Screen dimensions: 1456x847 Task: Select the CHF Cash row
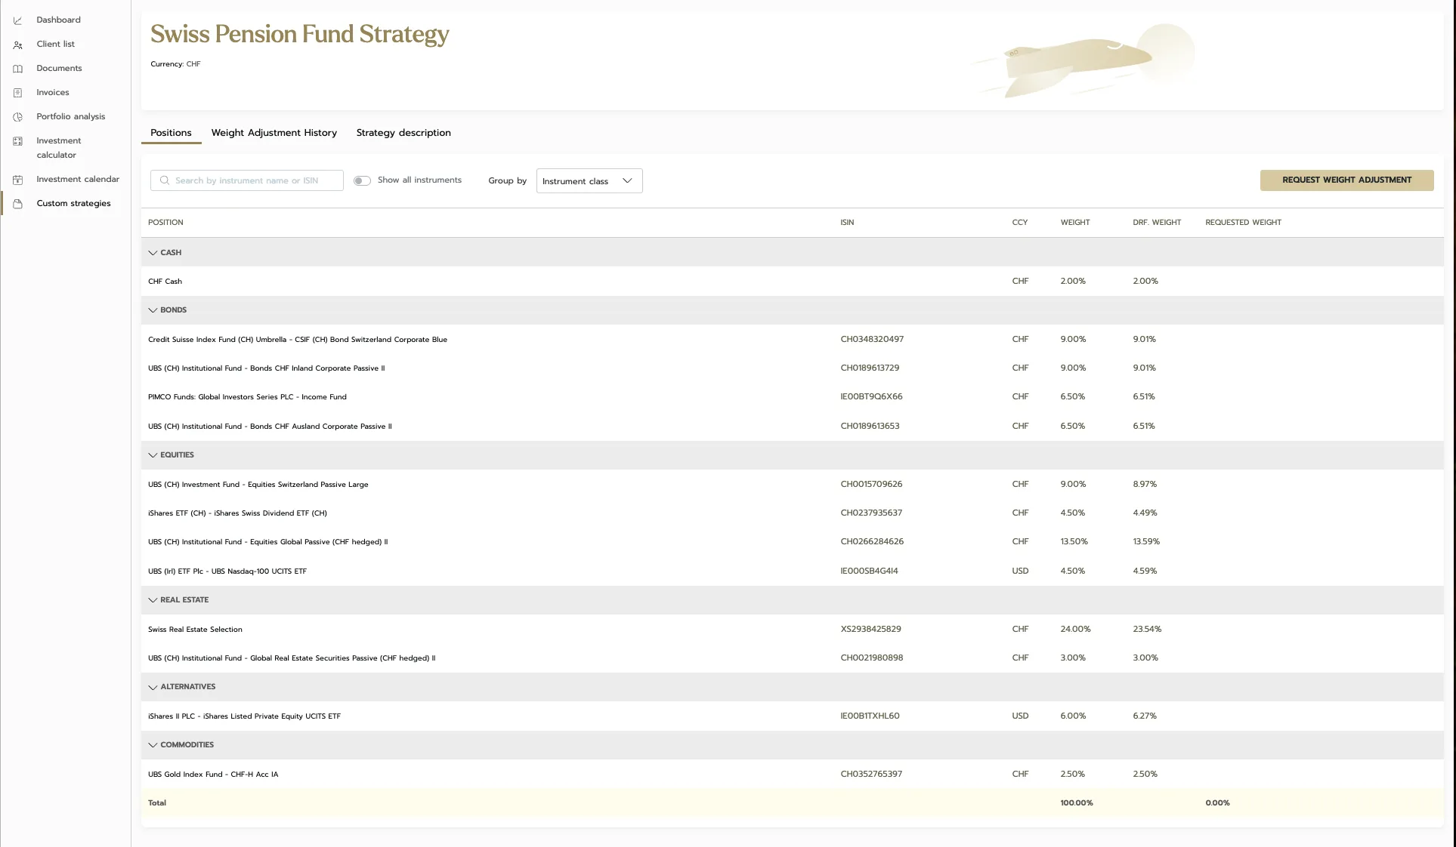tap(792, 281)
